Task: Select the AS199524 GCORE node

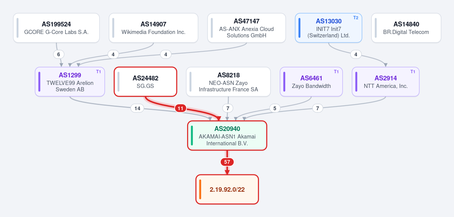Action: [56, 28]
